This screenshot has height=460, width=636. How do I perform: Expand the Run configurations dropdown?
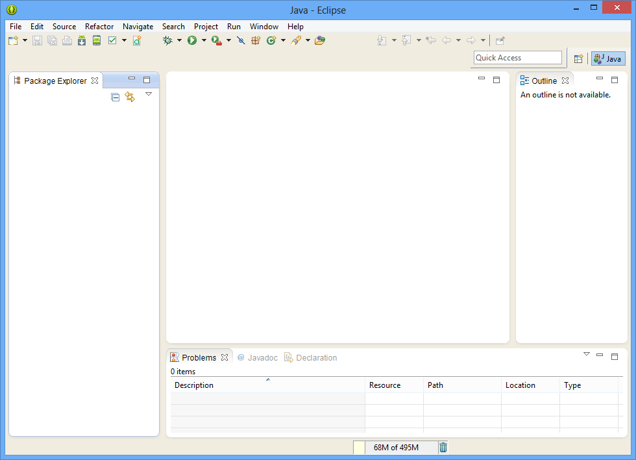coord(204,40)
